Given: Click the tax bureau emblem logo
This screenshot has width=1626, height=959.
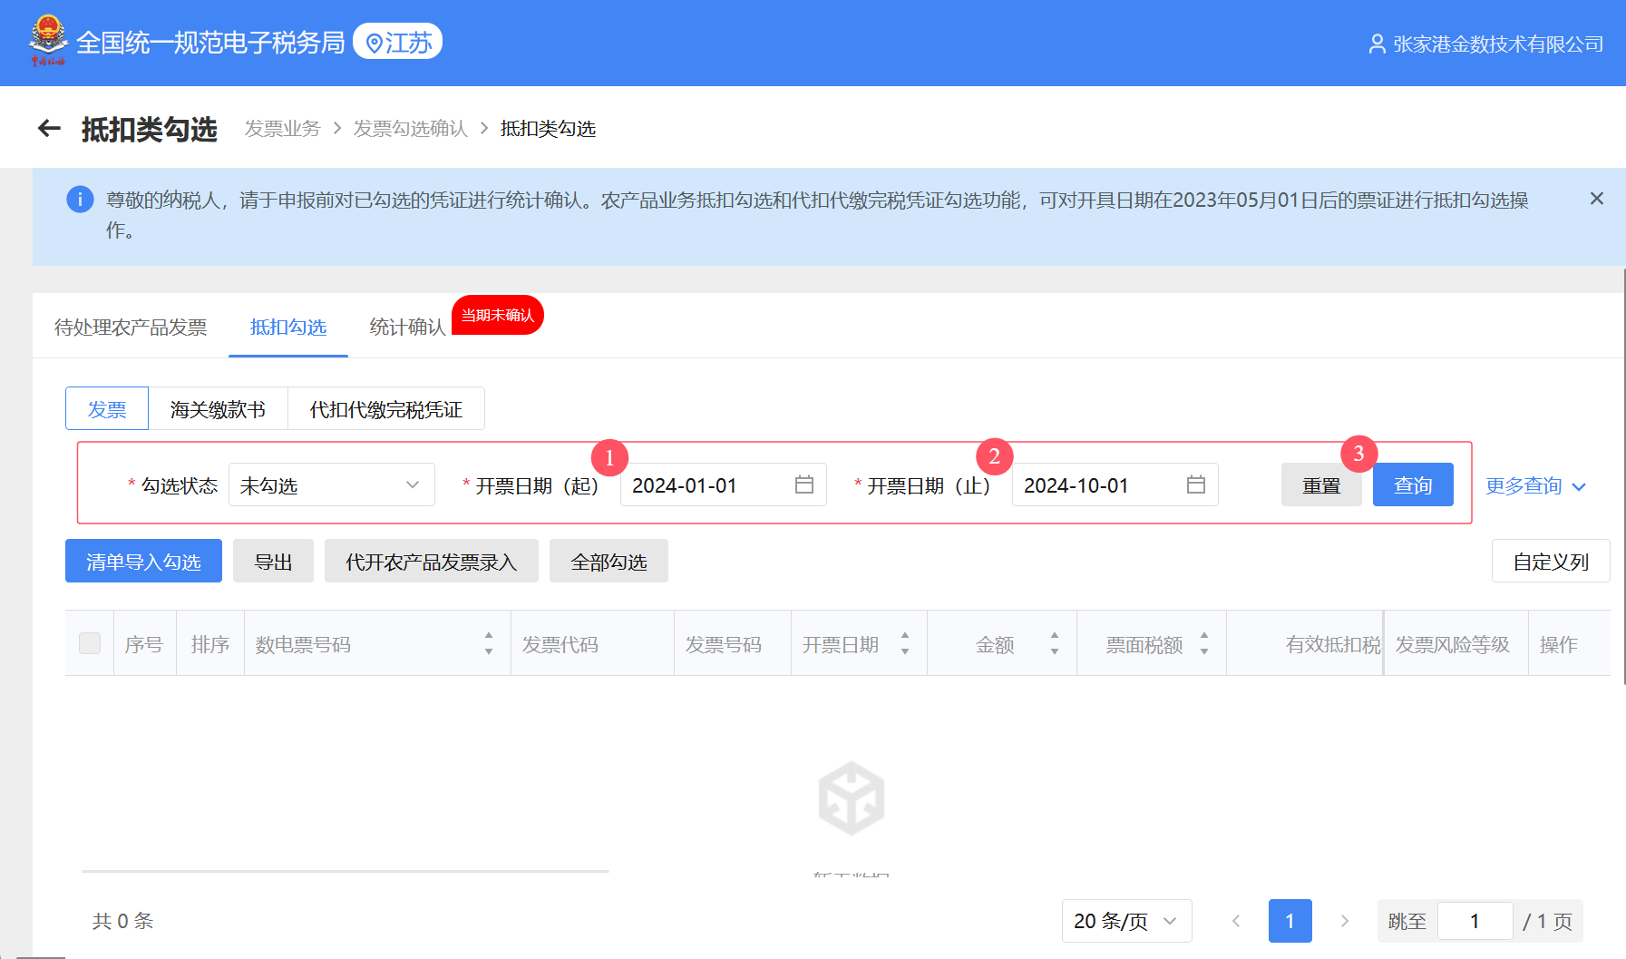Looking at the screenshot, I should 48,42.
